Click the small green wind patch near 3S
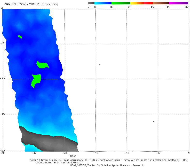 pyautogui.click(x=20, y=37)
